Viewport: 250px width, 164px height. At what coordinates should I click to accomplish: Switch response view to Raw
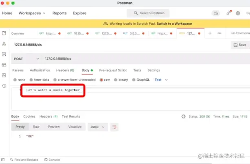tap(36, 127)
